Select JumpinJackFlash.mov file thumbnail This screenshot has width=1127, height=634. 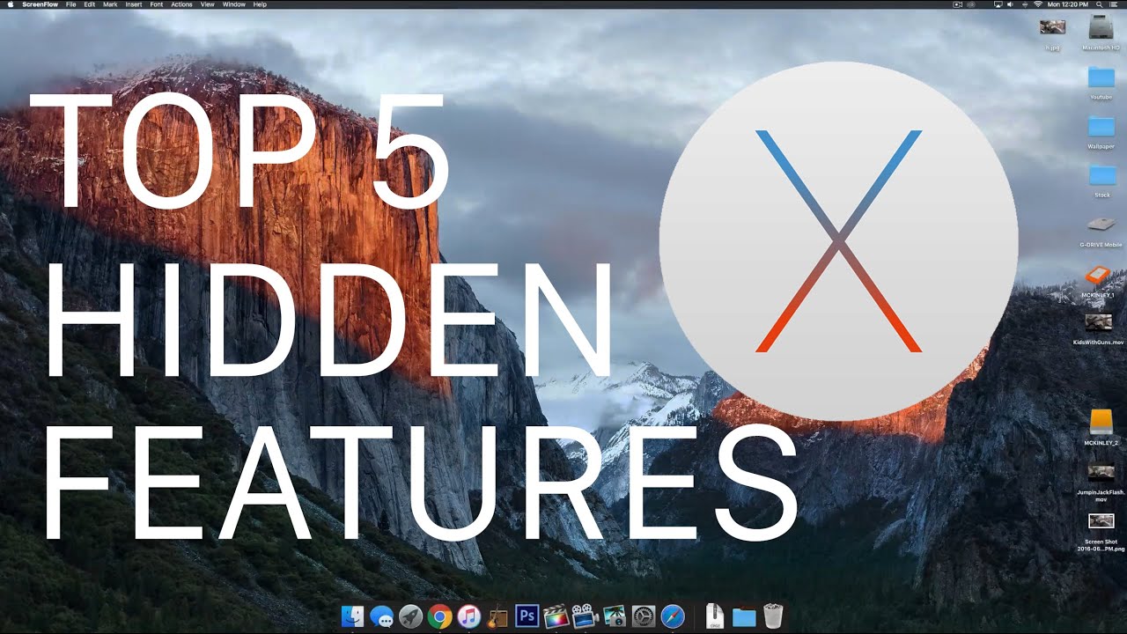pos(1101,472)
